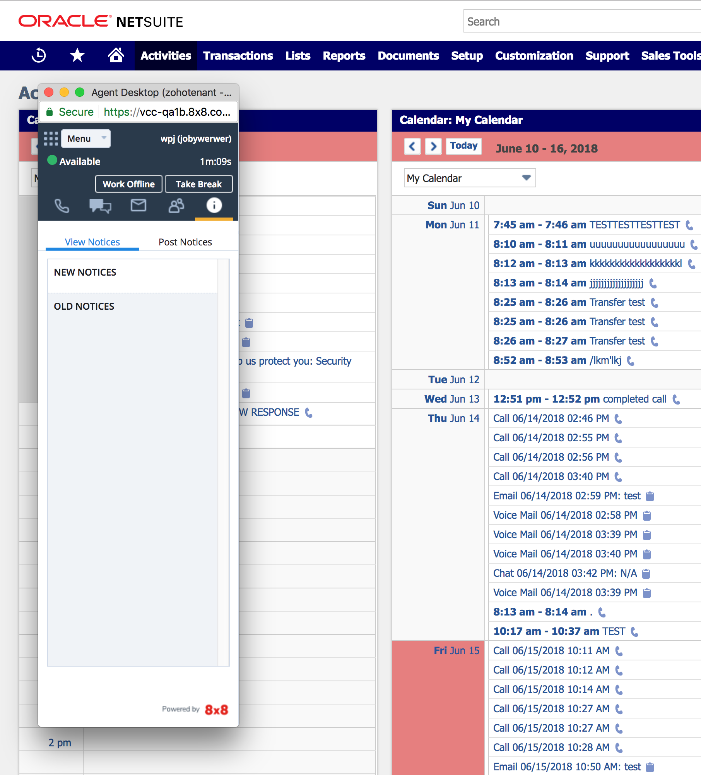Click phone icon beside W RESPONSE entry
The width and height of the screenshot is (701, 775).
point(309,413)
